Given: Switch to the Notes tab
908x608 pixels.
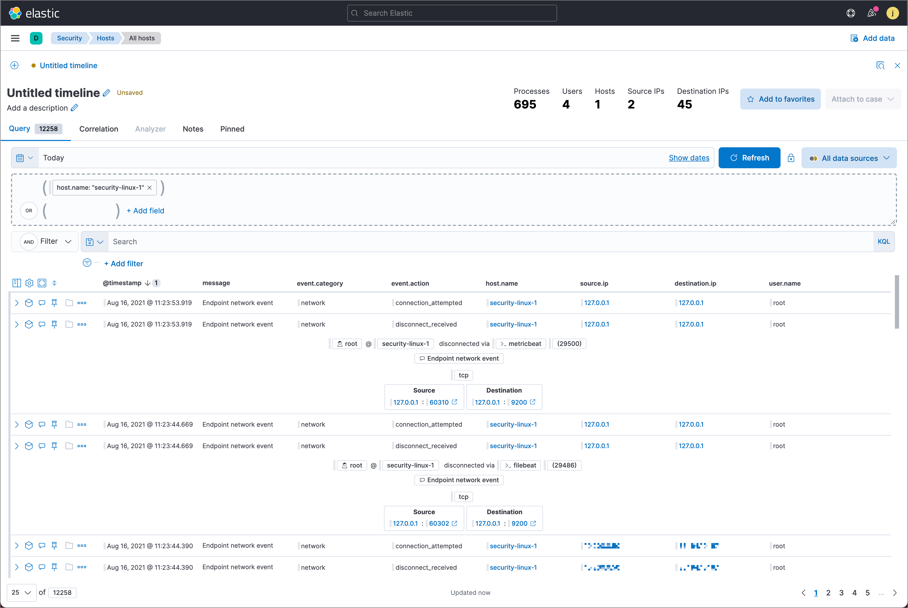Looking at the screenshot, I should (193, 129).
